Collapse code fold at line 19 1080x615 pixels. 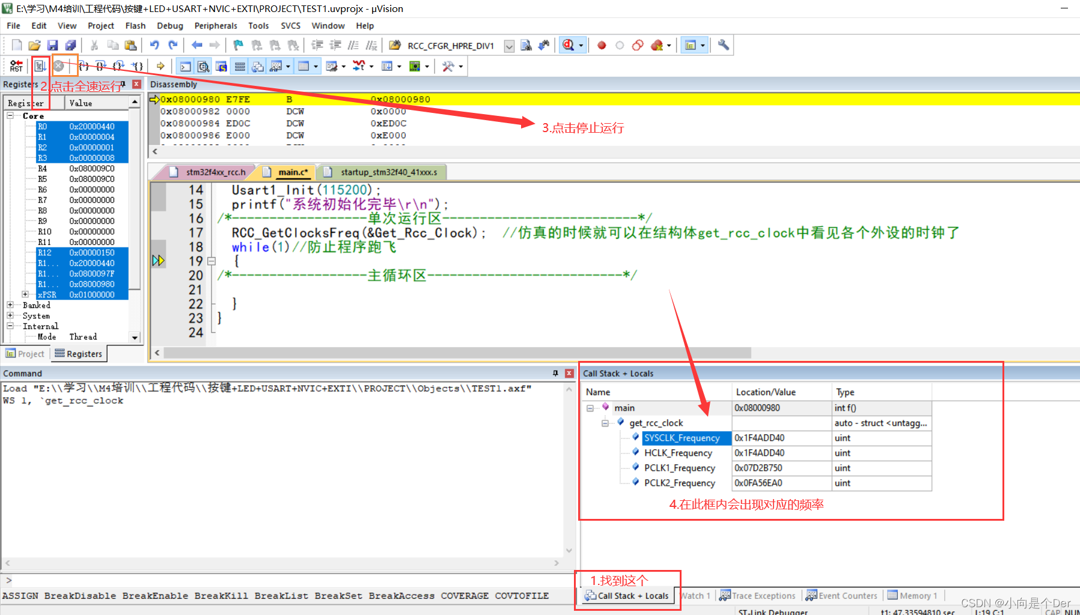click(211, 261)
